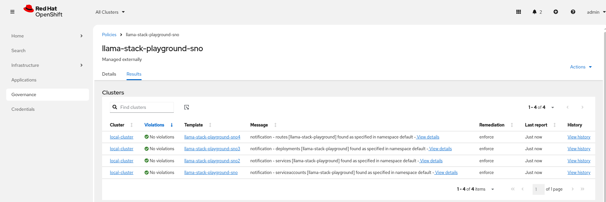
Task: Click the Message column header
Action: tap(259, 125)
